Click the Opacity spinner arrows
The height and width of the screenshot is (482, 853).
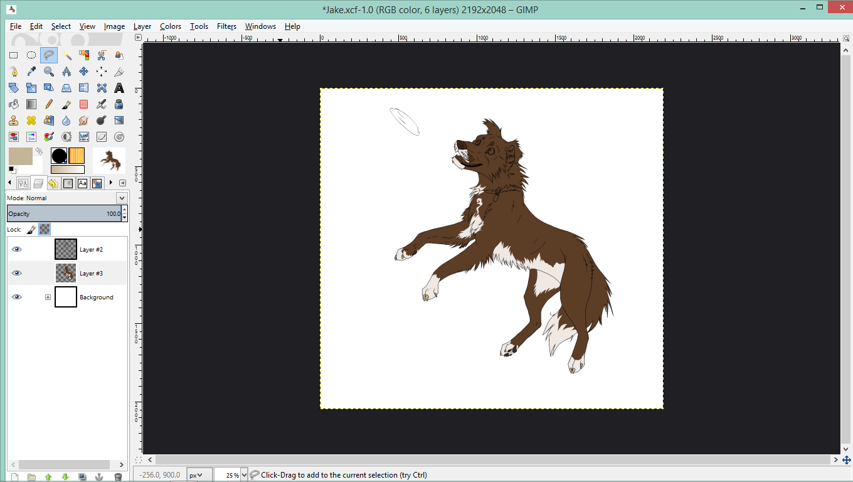click(124, 213)
